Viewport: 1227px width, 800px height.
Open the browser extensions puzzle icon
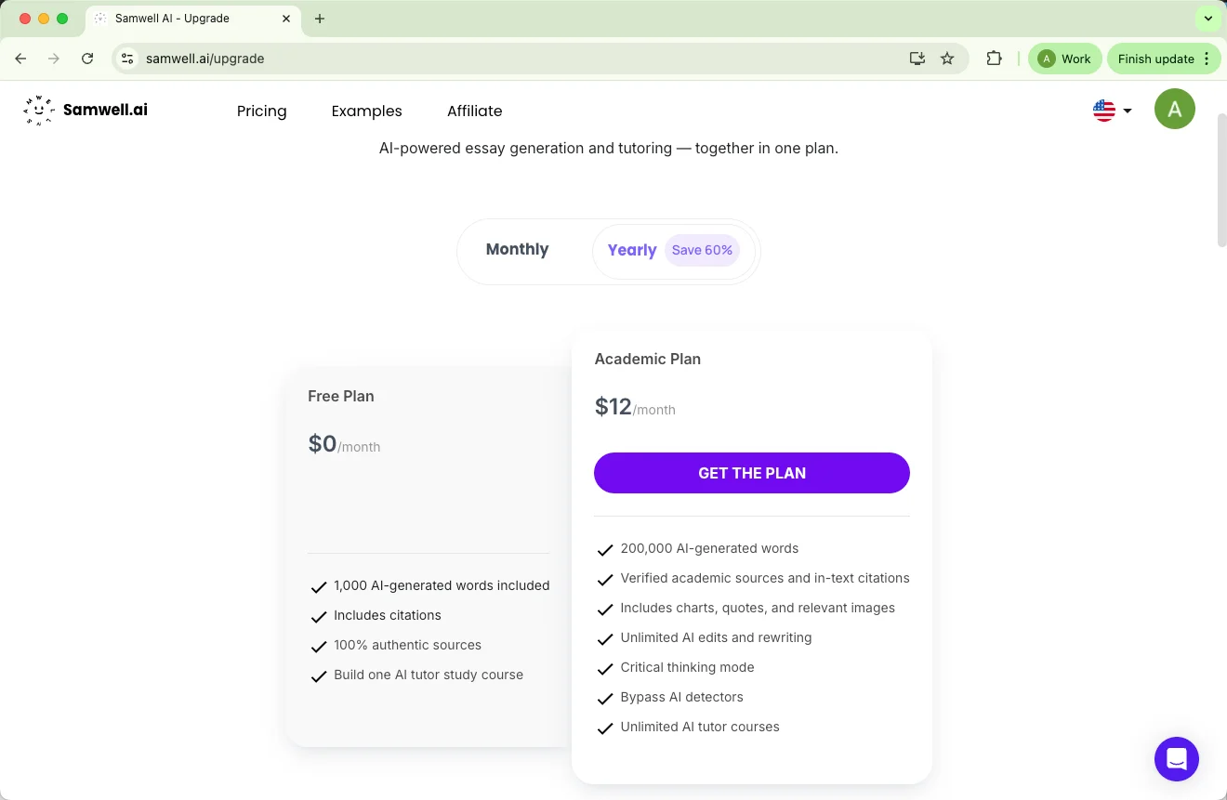(994, 59)
